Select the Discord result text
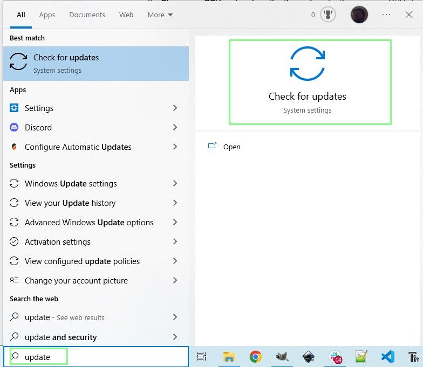The width and height of the screenshot is (423, 367). (38, 127)
